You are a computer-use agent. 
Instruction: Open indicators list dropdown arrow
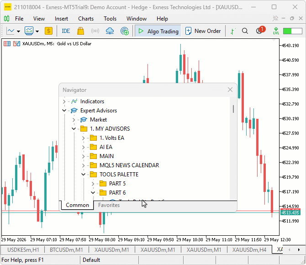click(x=37, y=31)
